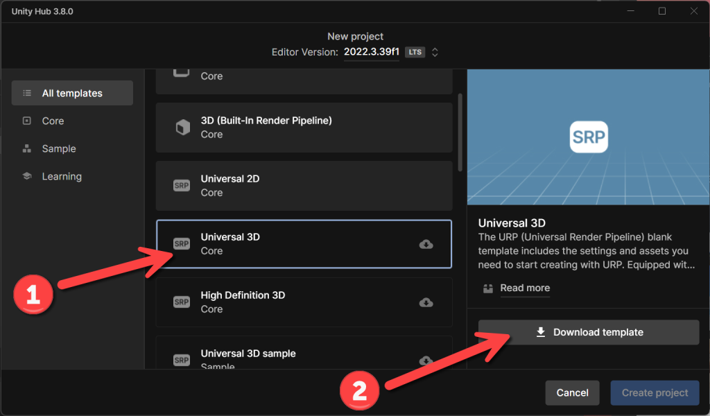Click the SRP icon beside High Definition 3D
Viewport: 710px width, 416px height.
[182, 302]
